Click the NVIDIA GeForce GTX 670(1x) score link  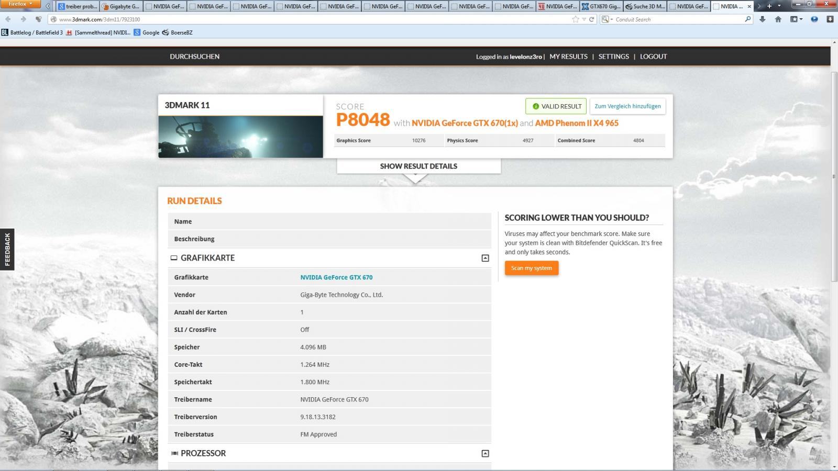coord(465,123)
